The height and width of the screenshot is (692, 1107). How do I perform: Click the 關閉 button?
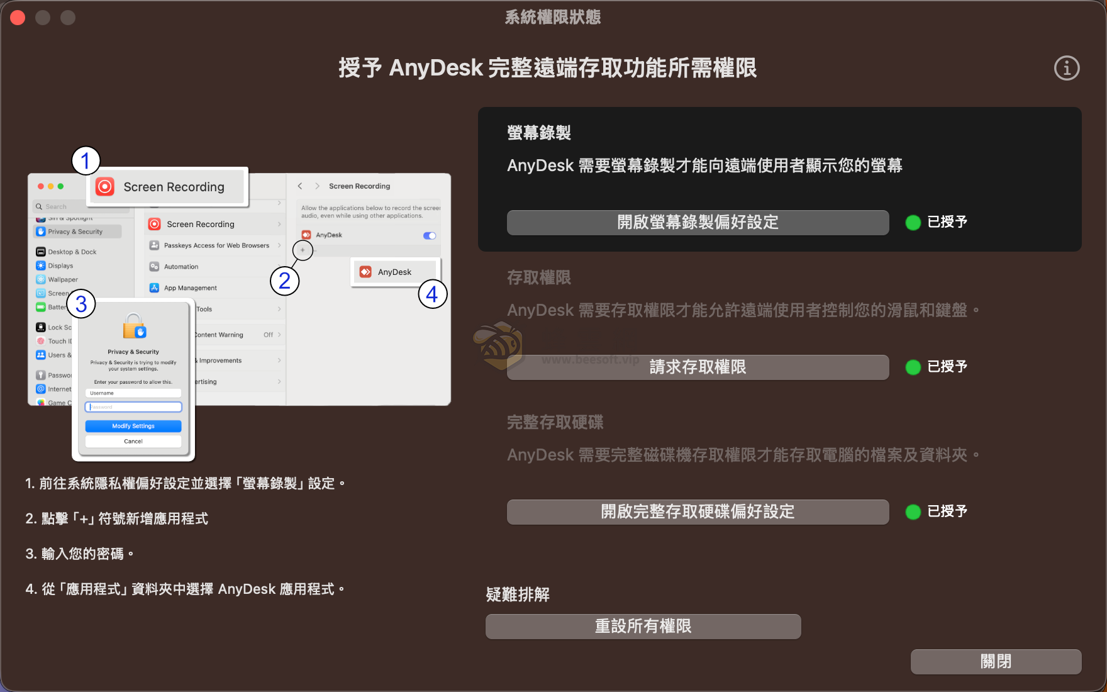click(996, 661)
